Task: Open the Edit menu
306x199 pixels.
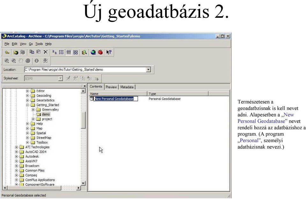Action: coord(14,44)
